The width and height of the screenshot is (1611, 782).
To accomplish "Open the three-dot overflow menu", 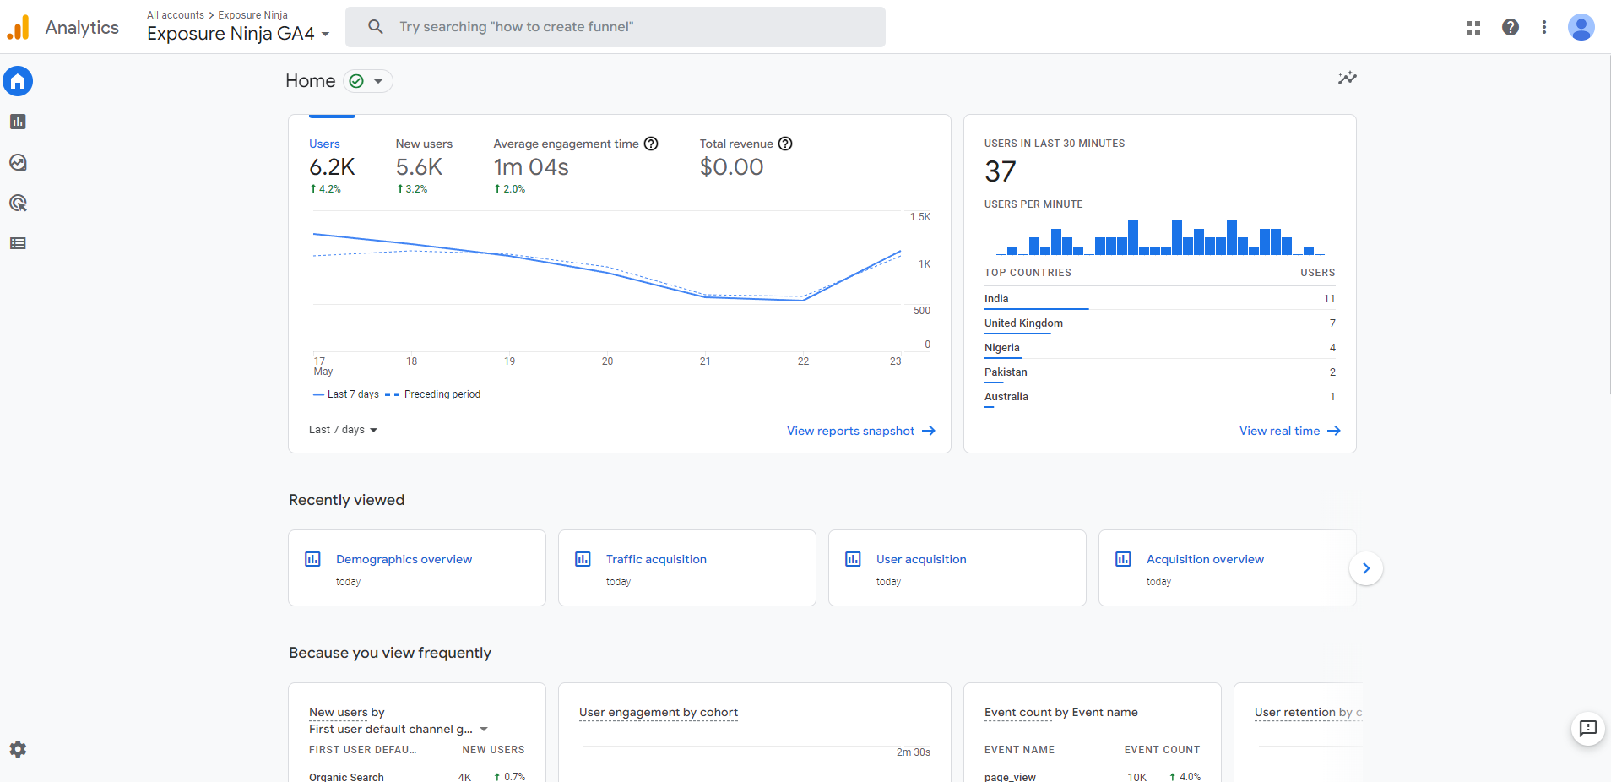I will pyautogui.click(x=1545, y=27).
